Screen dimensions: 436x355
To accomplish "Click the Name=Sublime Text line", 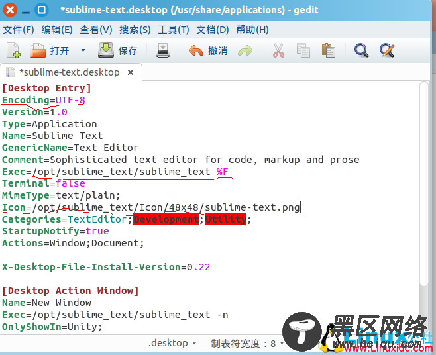I will pyautogui.click(x=52, y=136).
